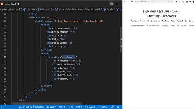Click the closing tr tag on line 36
Viewport: 194px width, 109px height.
pos(50,82)
